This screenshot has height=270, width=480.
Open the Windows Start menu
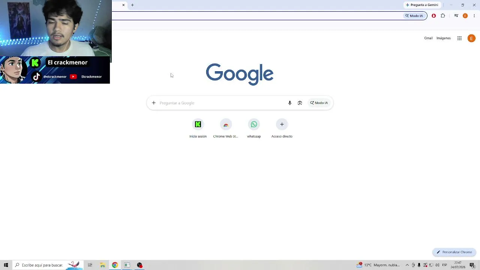(x=6, y=265)
